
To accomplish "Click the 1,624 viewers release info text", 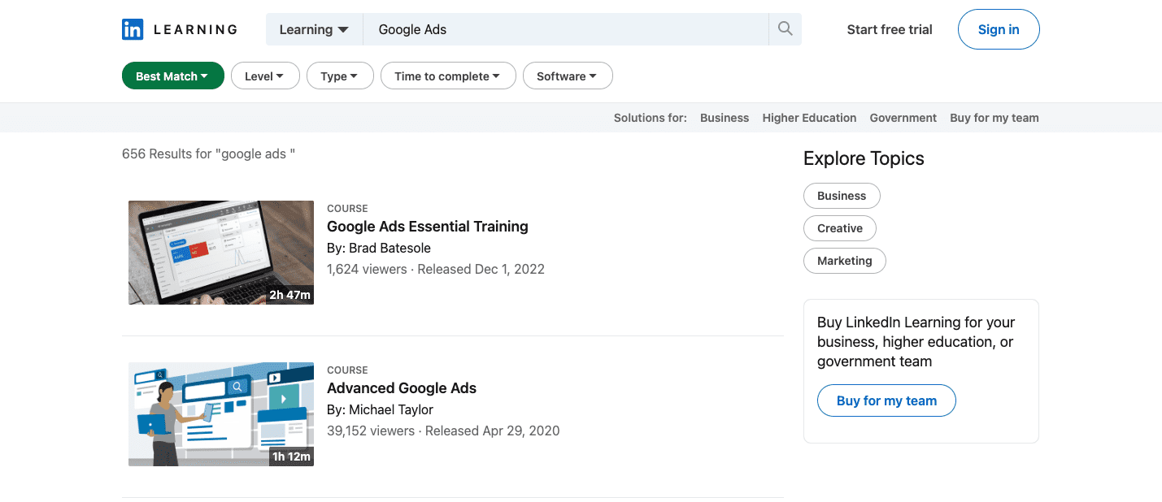I will (436, 269).
